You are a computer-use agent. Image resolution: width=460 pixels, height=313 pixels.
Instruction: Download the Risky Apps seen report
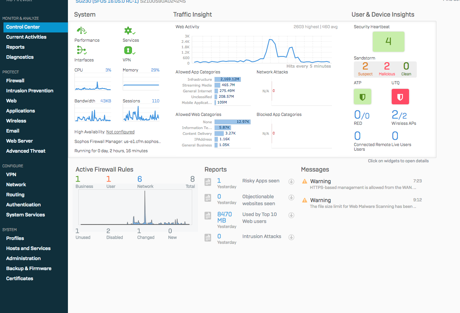(291, 182)
